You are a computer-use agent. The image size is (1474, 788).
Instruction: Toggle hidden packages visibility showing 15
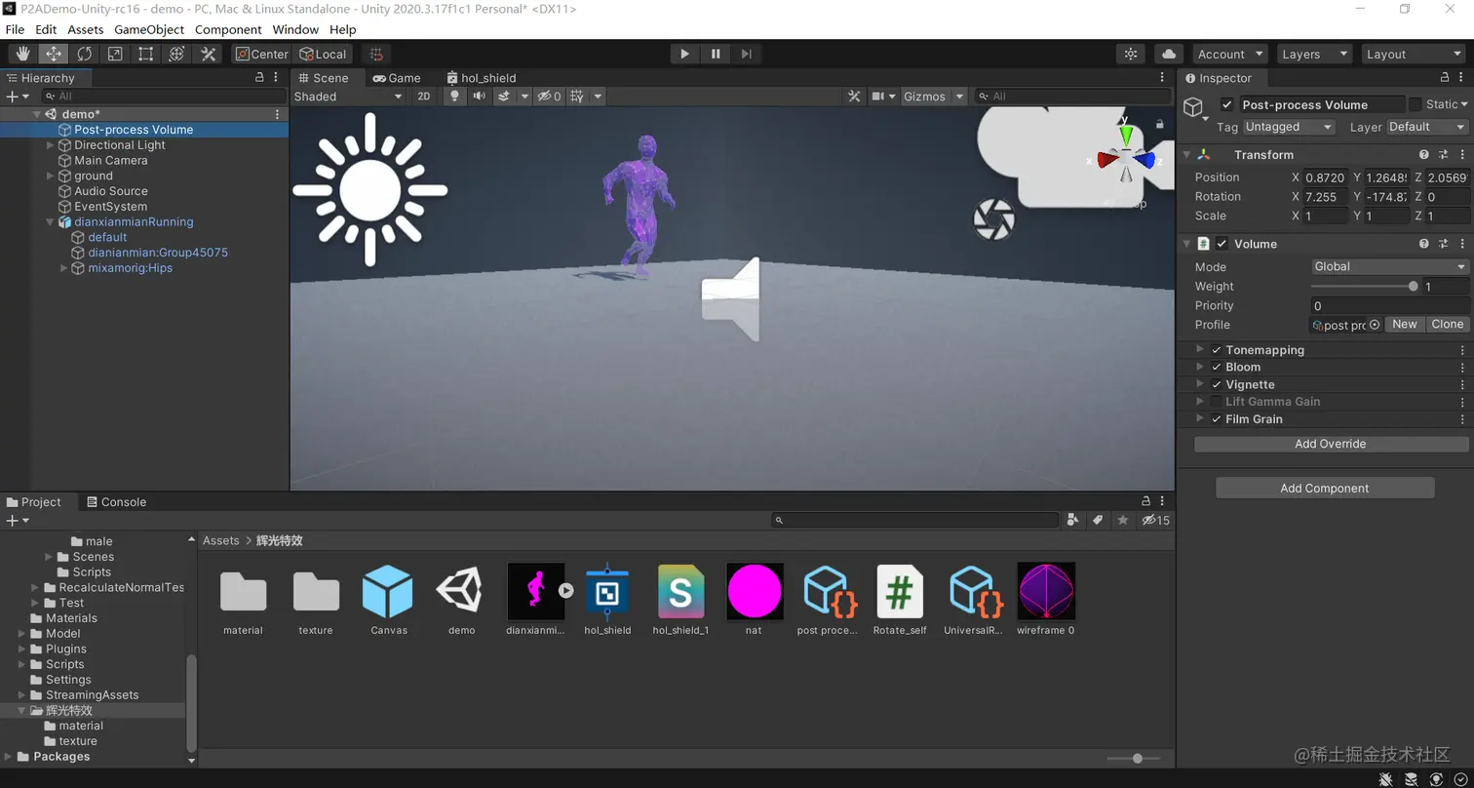tap(1155, 520)
